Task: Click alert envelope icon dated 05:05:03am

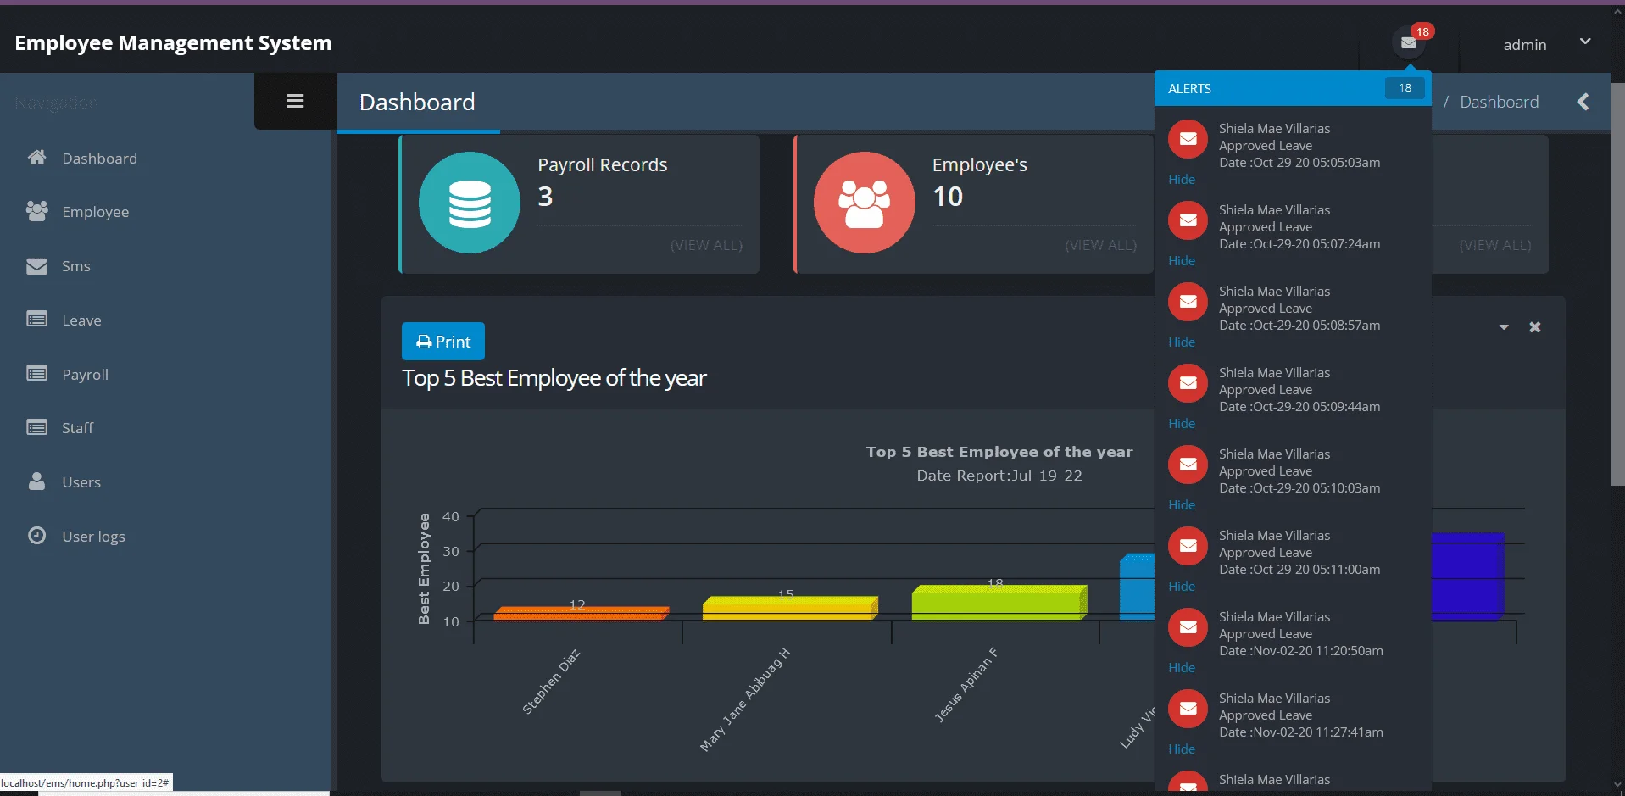Action: pos(1188,139)
